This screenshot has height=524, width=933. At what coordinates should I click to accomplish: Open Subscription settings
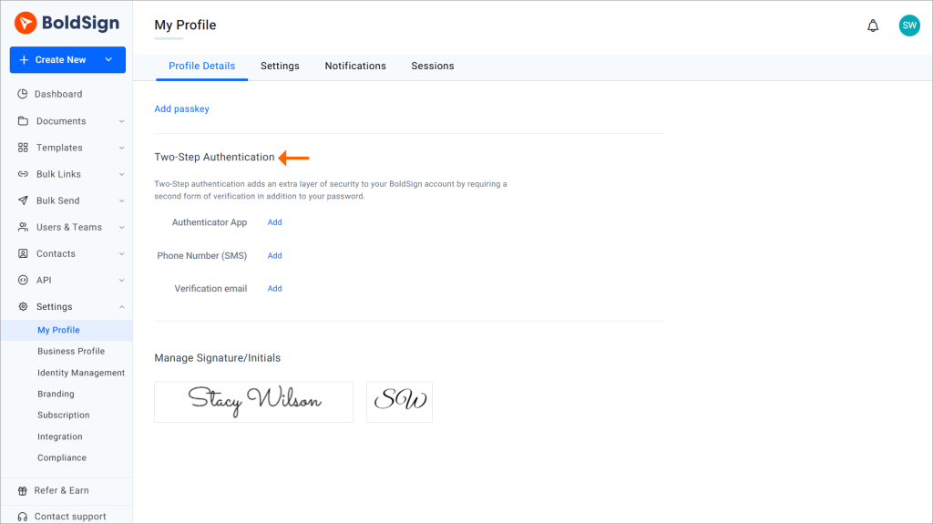(x=63, y=415)
